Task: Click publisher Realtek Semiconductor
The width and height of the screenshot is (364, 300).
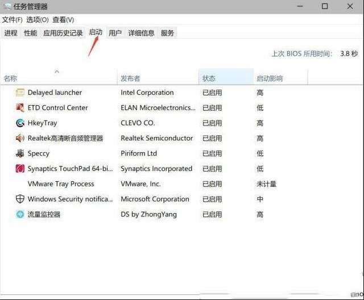Action: (x=157, y=139)
